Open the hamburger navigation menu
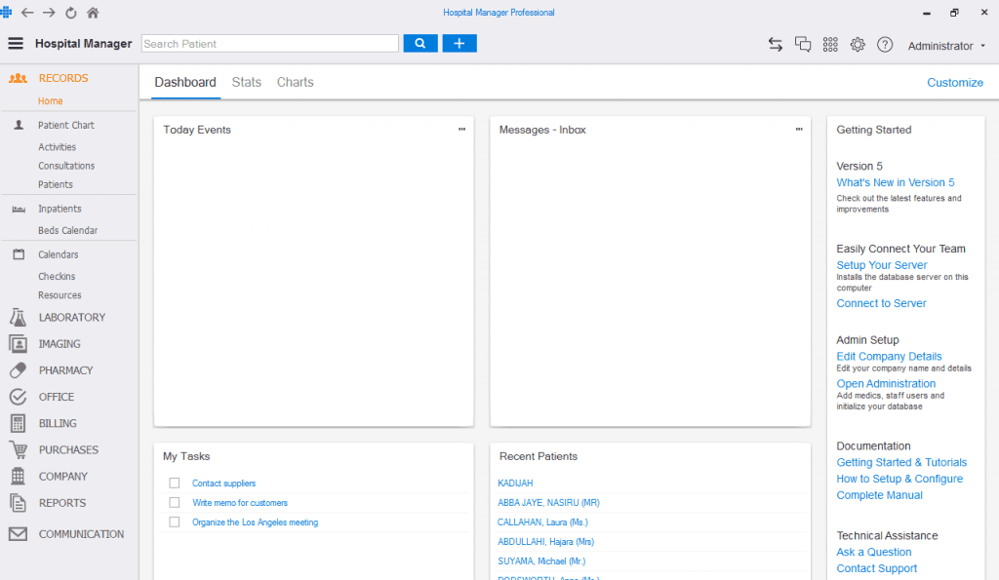The width and height of the screenshot is (999, 580). [16, 44]
